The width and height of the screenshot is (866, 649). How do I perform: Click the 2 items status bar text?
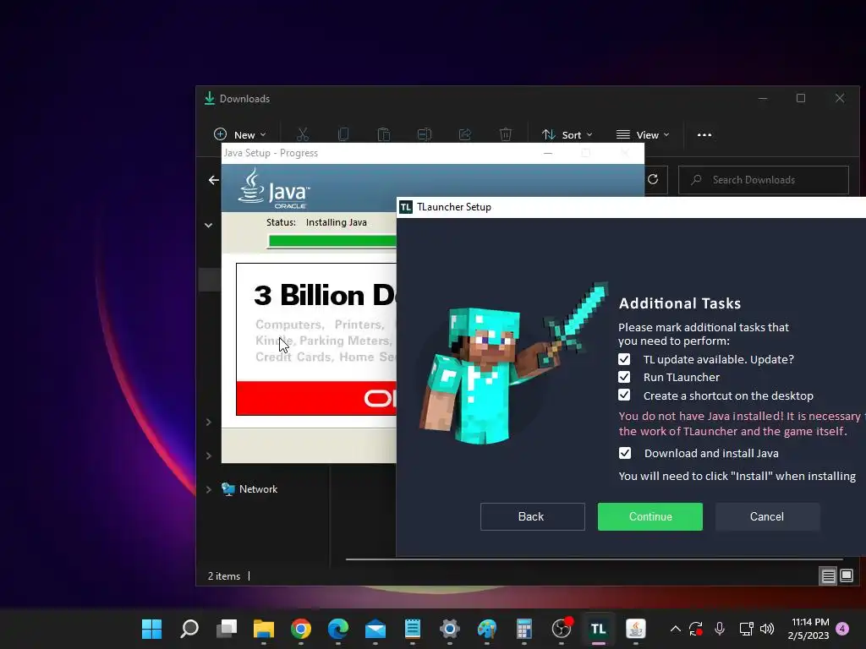pyautogui.click(x=223, y=576)
